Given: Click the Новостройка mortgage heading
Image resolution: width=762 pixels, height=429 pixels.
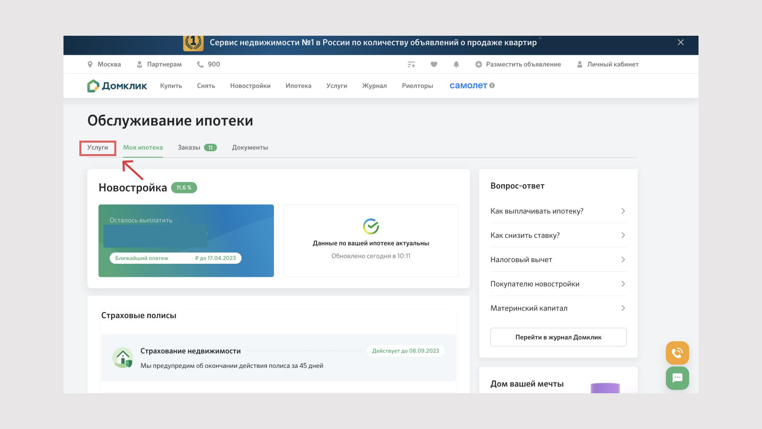Looking at the screenshot, I should pos(133,187).
